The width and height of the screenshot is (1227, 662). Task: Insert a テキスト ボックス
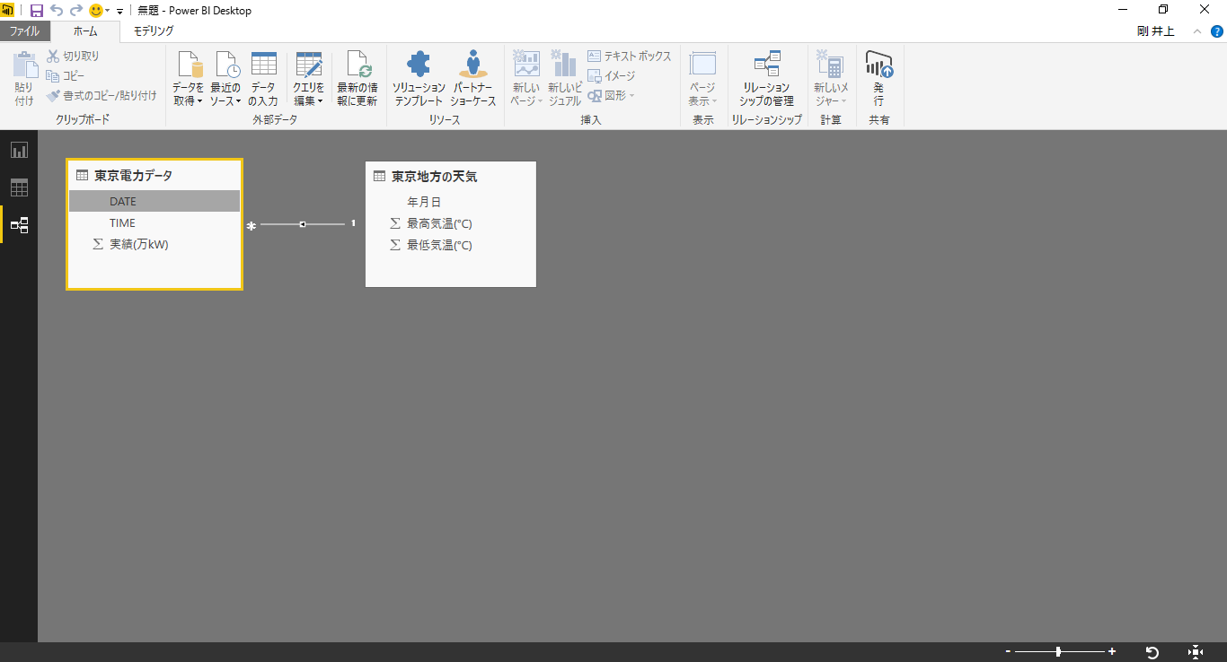(x=630, y=56)
